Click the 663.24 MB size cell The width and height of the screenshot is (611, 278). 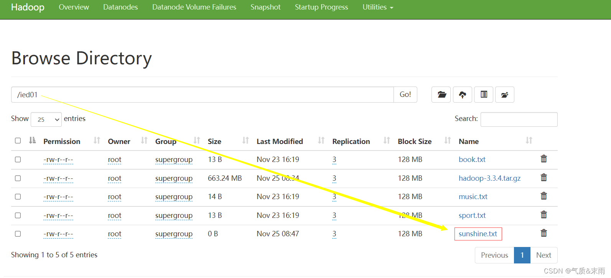pyautogui.click(x=225, y=178)
